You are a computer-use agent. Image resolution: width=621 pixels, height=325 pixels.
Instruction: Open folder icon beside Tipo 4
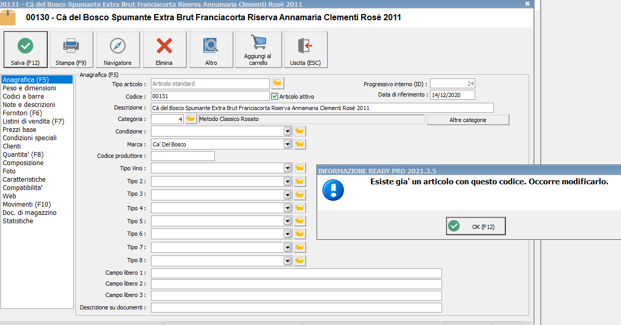[300, 208]
